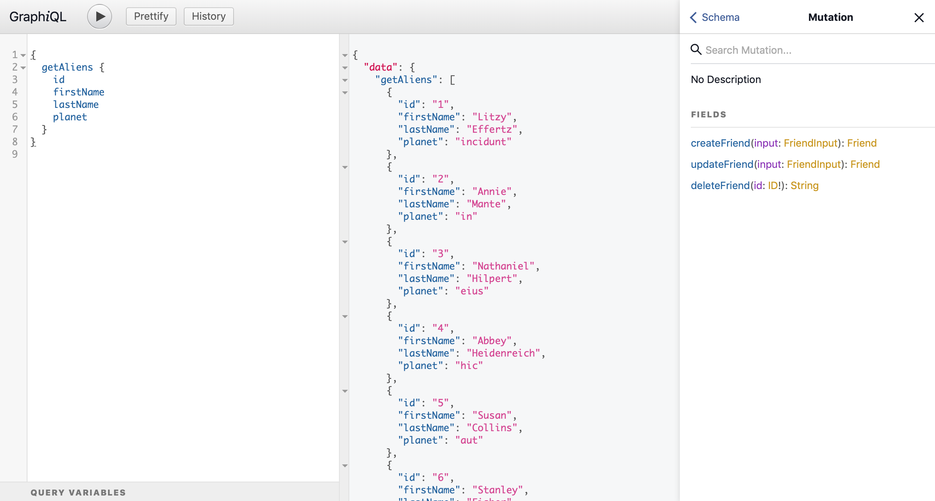Collapse the alien id 4 result object
The height and width of the screenshot is (501, 935).
[x=345, y=317]
